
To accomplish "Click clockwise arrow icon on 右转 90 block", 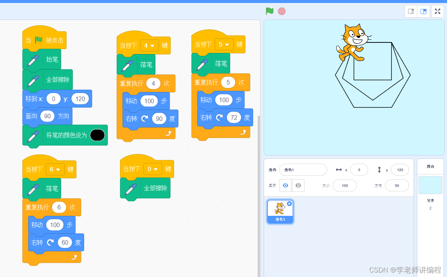I will 145,119.
